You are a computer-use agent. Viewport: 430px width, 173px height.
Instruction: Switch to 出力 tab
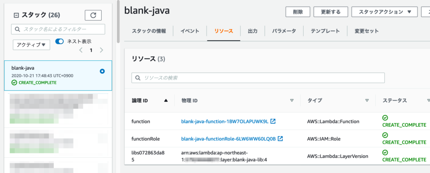click(252, 31)
